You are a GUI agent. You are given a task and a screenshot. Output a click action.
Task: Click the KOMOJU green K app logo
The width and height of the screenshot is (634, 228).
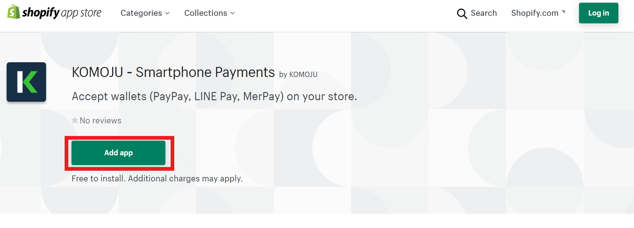pyautogui.click(x=26, y=82)
